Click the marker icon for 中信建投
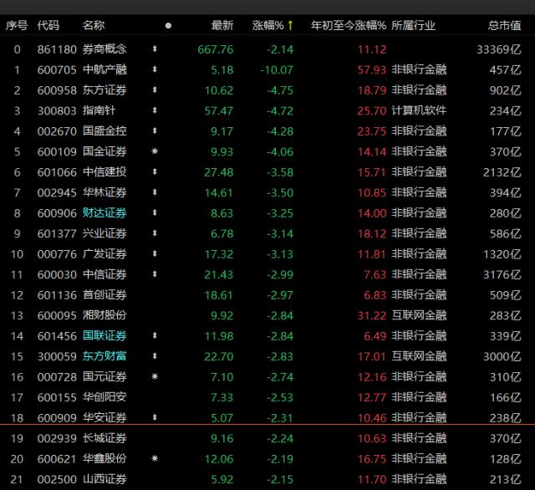The width and height of the screenshot is (535, 490). [x=155, y=172]
